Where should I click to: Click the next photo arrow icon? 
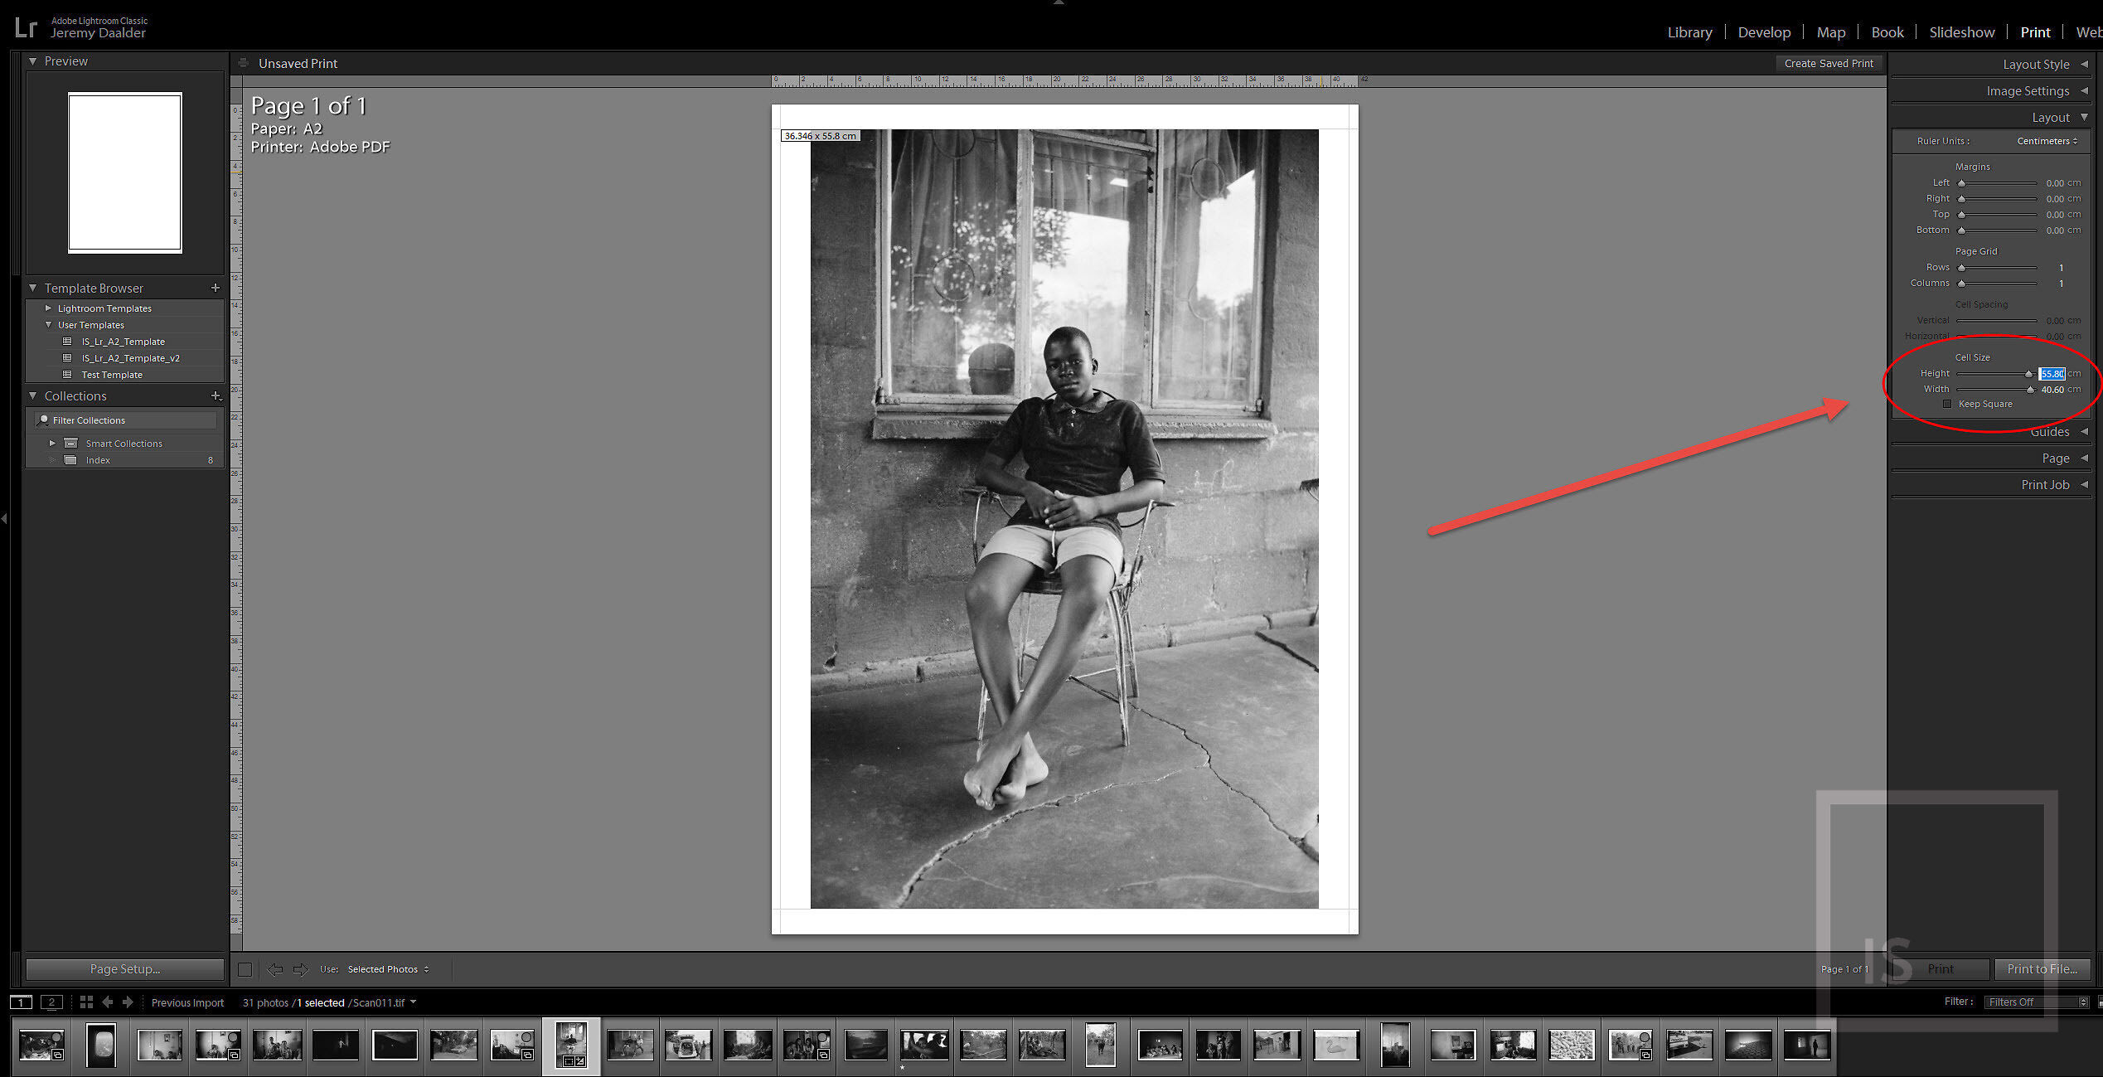point(128,1002)
